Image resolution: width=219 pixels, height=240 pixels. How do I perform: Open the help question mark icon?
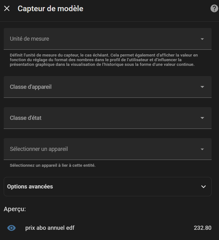(214, 9)
